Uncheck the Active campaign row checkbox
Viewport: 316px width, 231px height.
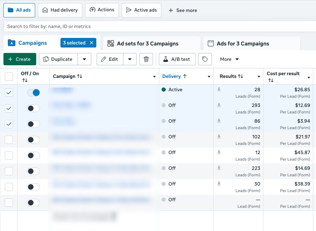(x=9, y=93)
